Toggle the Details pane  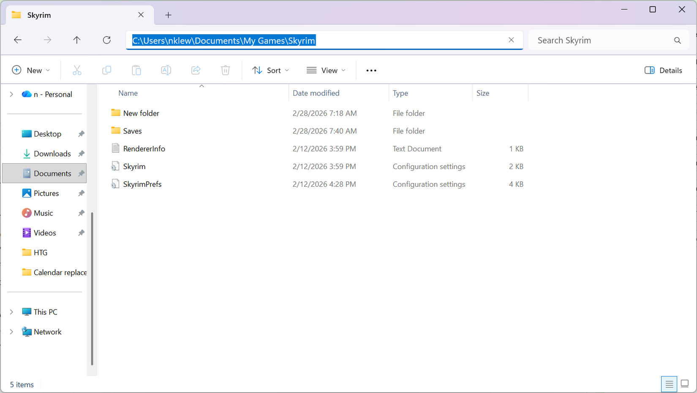(x=663, y=70)
